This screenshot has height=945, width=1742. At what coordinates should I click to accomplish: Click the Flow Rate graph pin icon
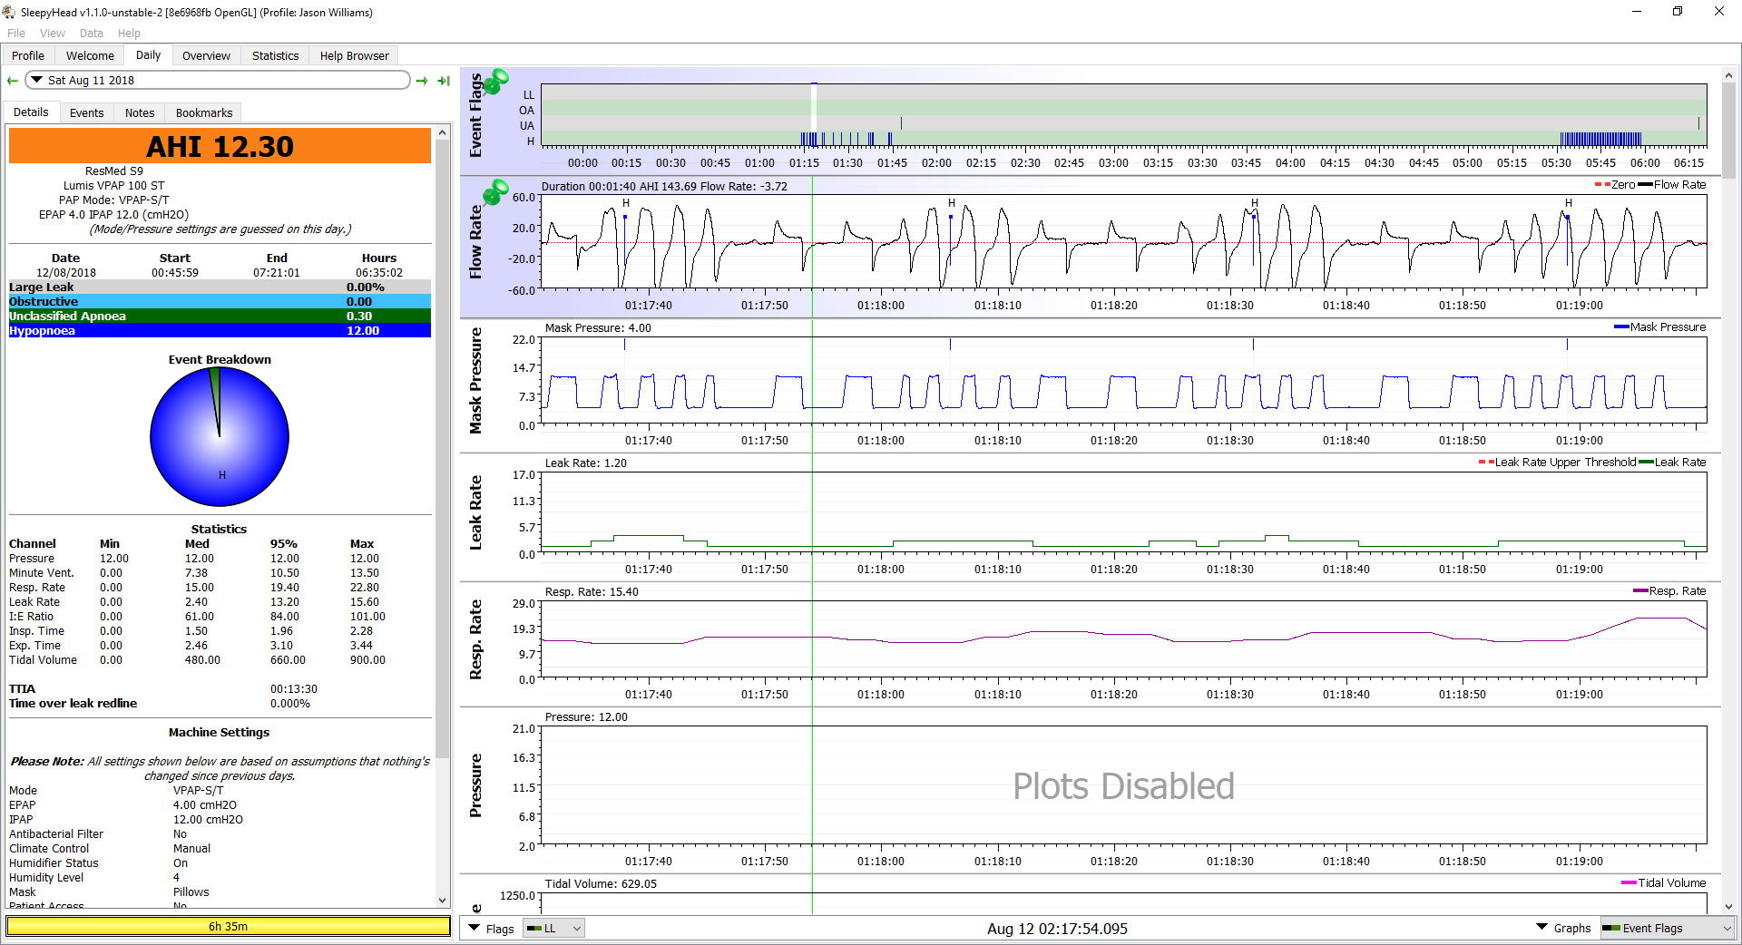[495, 192]
